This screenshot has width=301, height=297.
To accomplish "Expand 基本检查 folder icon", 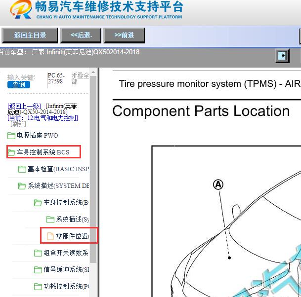I will [x=22, y=169].
